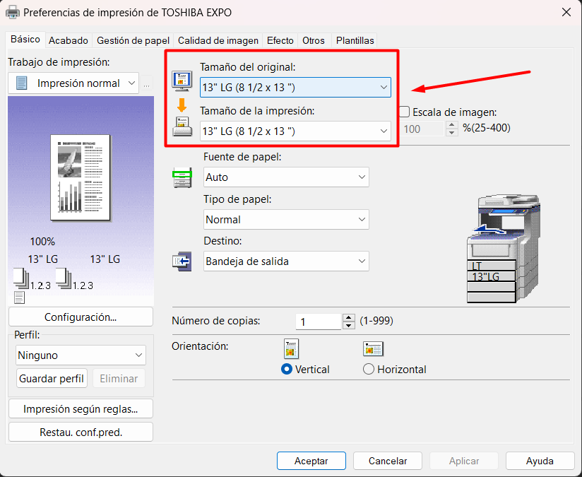
Task: Open the Trabajo de impresión dropdown
Action: click(73, 83)
